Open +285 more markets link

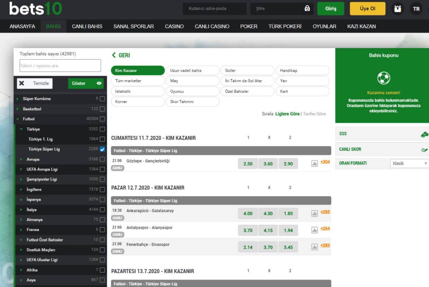[325, 212]
